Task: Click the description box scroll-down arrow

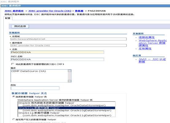Action: [70, 81]
